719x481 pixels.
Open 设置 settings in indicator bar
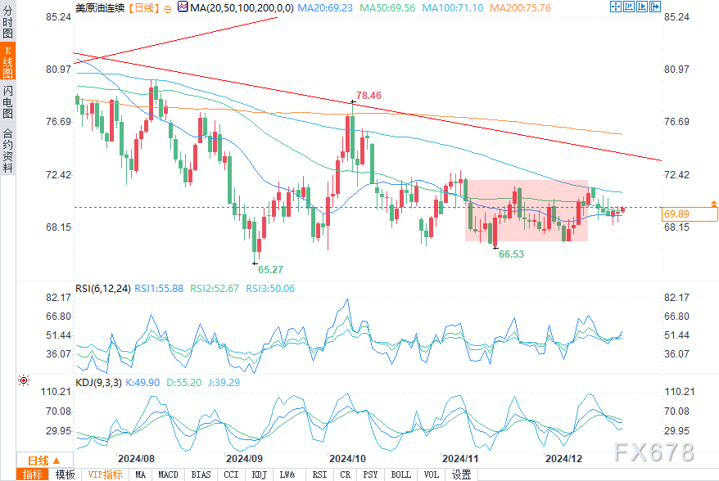[461, 474]
